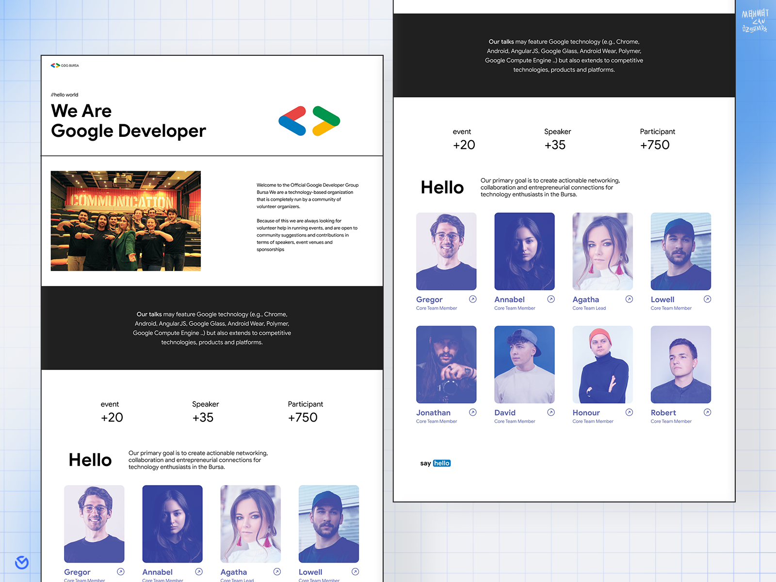Click "Core Team Member" under Jonathan
The height and width of the screenshot is (582, 776).
(x=436, y=421)
